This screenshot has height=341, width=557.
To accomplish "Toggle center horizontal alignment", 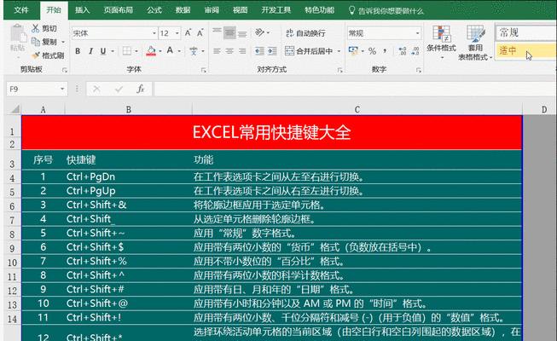I will pos(229,51).
